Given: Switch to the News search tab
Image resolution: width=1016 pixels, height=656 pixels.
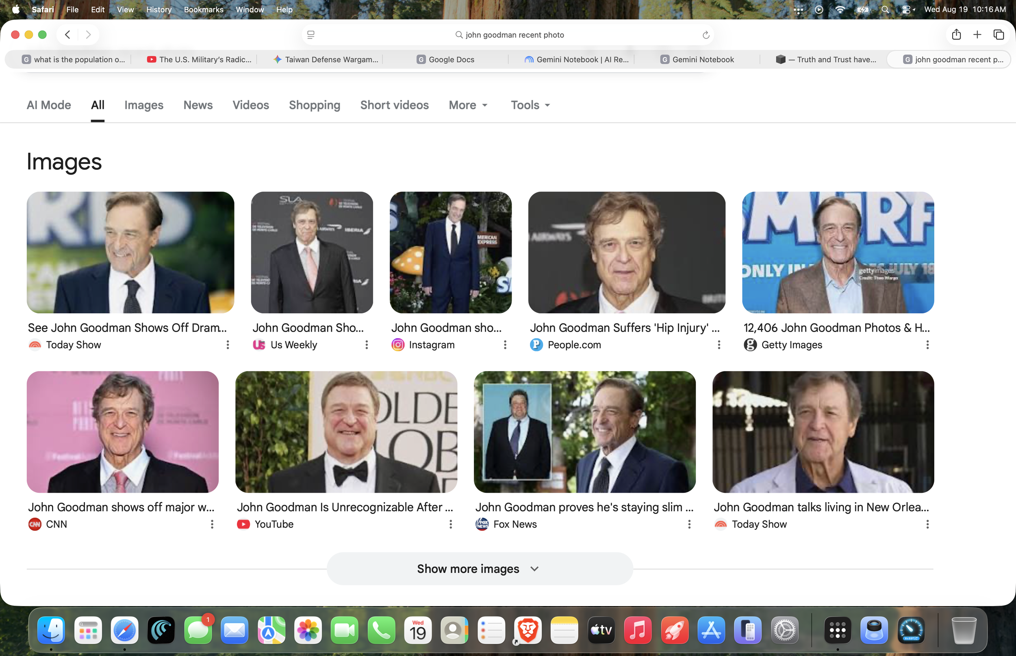Looking at the screenshot, I should pyautogui.click(x=198, y=105).
